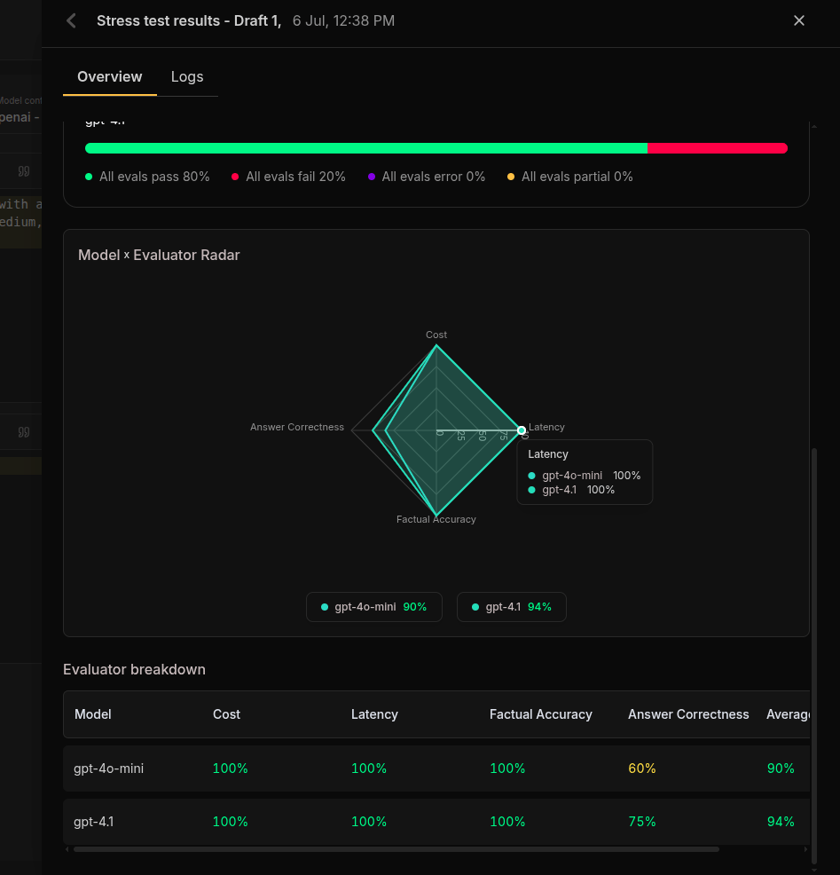Click the Cost vertex on radar chart
This screenshot has width=840, height=875.
[436, 345]
